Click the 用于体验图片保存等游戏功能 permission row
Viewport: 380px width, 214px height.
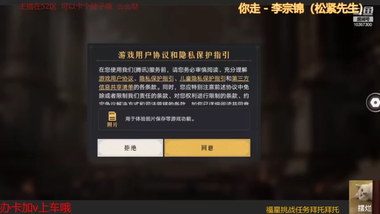click(174, 119)
